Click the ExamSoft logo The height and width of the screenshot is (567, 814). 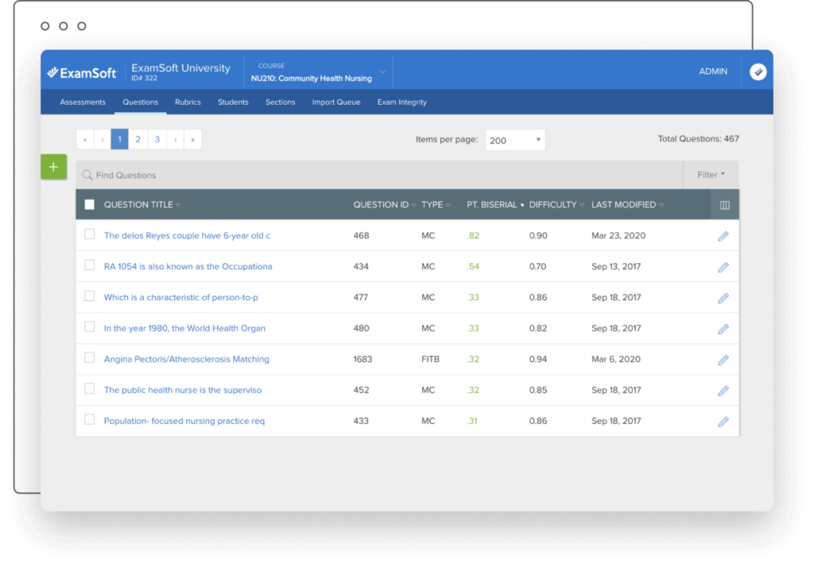(x=83, y=71)
